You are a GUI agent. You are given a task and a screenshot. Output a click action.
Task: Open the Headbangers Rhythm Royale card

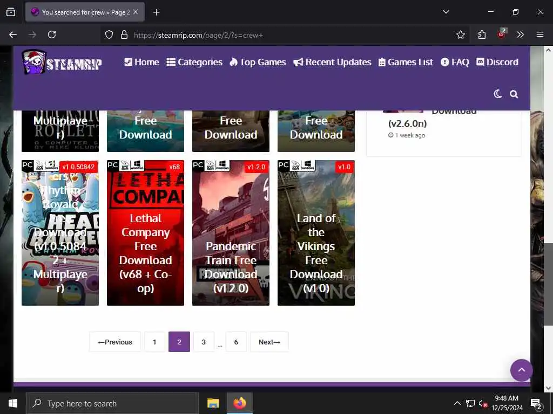[60, 233]
